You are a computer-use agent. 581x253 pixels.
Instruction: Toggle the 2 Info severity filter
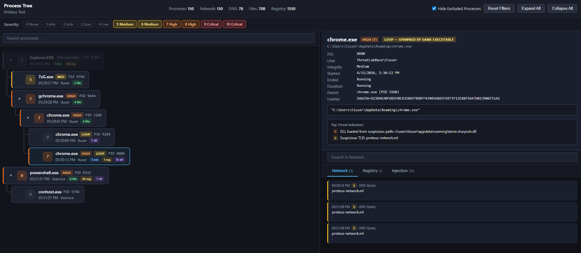click(x=68, y=24)
